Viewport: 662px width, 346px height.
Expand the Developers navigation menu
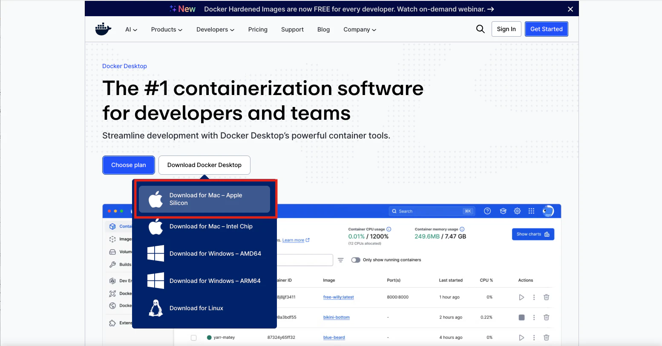(x=215, y=29)
